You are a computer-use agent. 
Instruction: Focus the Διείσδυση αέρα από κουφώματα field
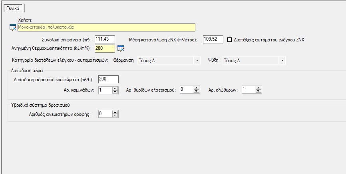tap(106, 79)
